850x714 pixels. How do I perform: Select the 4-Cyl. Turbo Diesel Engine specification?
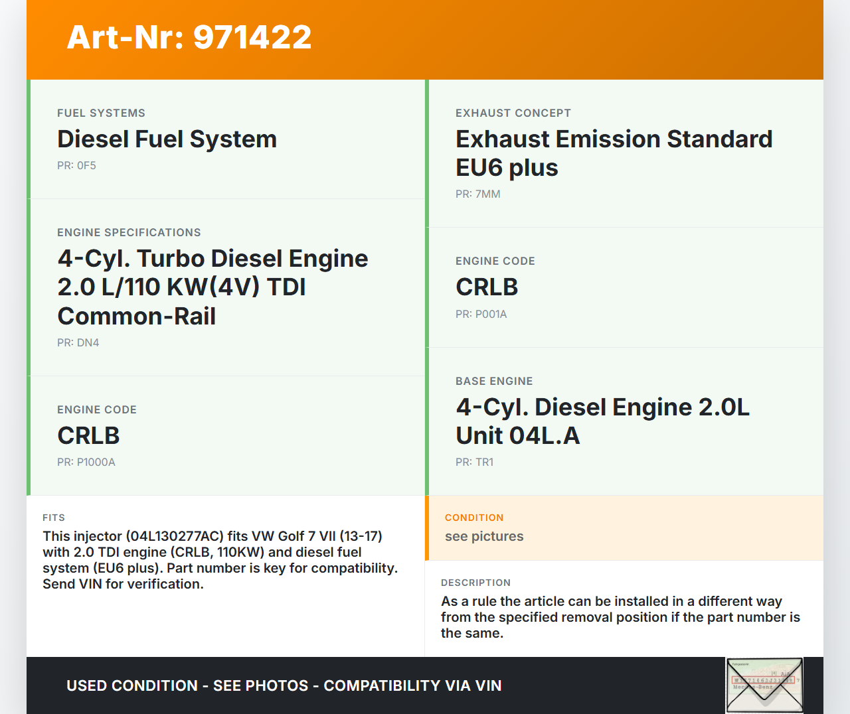pyautogui.click(x=212, y=287)
